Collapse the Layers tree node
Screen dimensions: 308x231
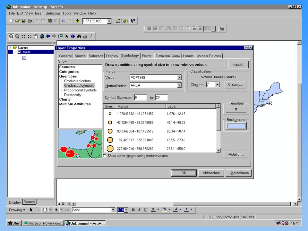(x=10, y=47)
